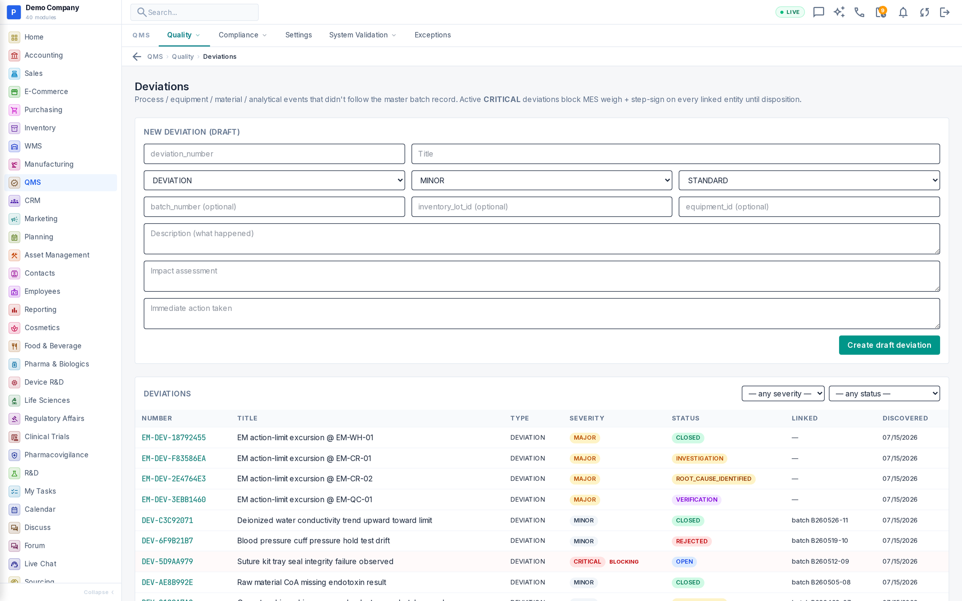962x601 pixels.
Task: Open the MINOR severity select
Action: [x=542, y=181]
